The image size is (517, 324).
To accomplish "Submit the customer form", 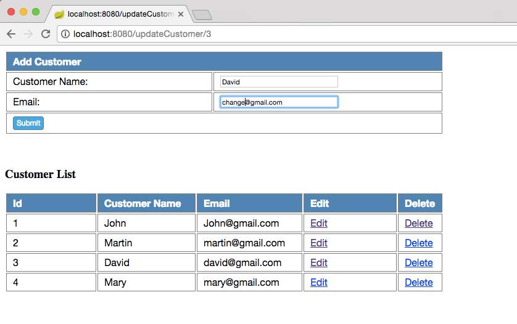I will pos(28,123).
